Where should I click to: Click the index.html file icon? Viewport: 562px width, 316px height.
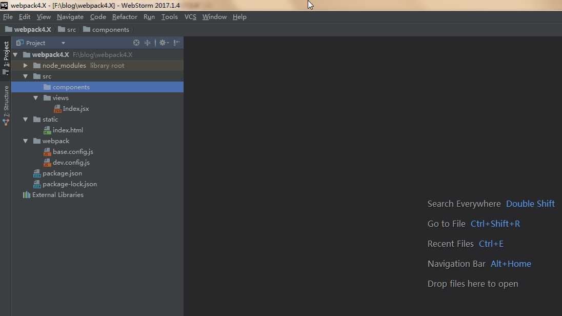coord(47,130)
